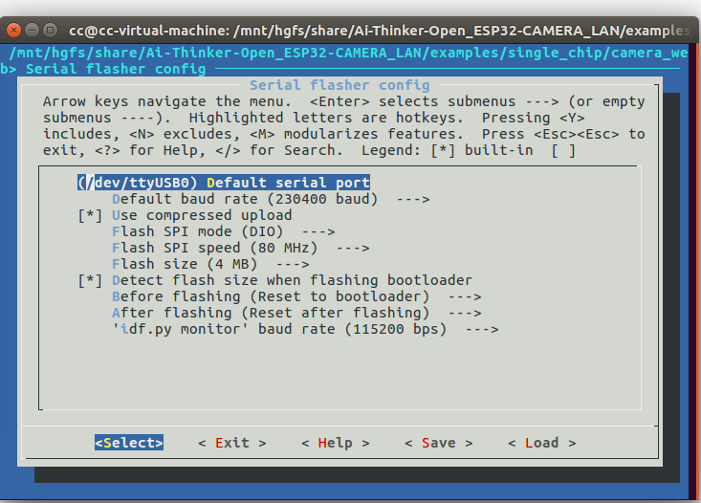Screen dimensions: 701x503
Task: Open Before flashing (Reset to bootloader) submenu
Action: coord(296,296)
